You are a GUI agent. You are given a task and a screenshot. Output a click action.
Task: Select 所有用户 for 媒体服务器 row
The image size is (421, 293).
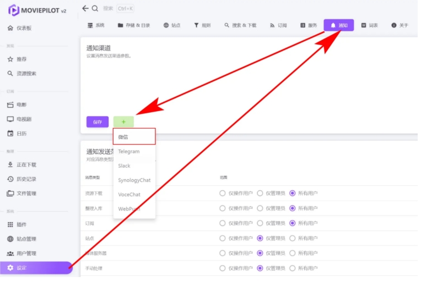[293, 253]
